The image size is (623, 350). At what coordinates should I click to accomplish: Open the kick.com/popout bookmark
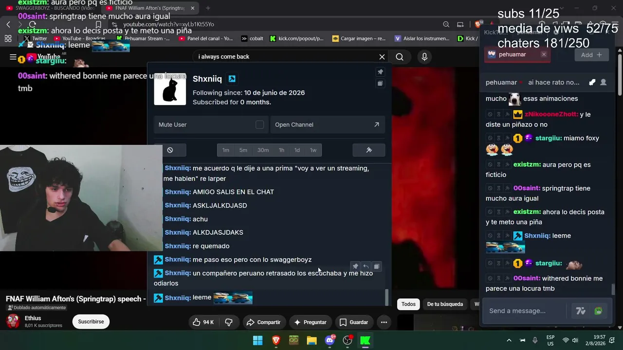297,38
